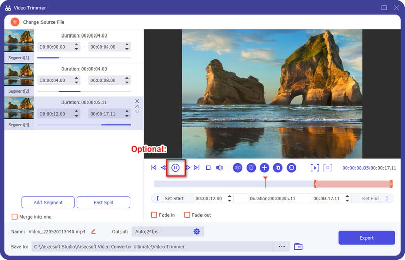The height and width of the screenshot is (260, 405).
Task: Click the current time readout 00:00:08.05
Action: pos(355,168)
